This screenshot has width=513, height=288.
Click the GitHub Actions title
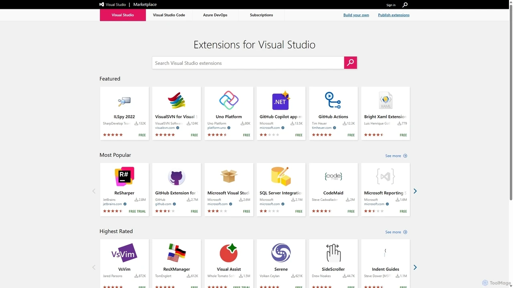(333, 117)
